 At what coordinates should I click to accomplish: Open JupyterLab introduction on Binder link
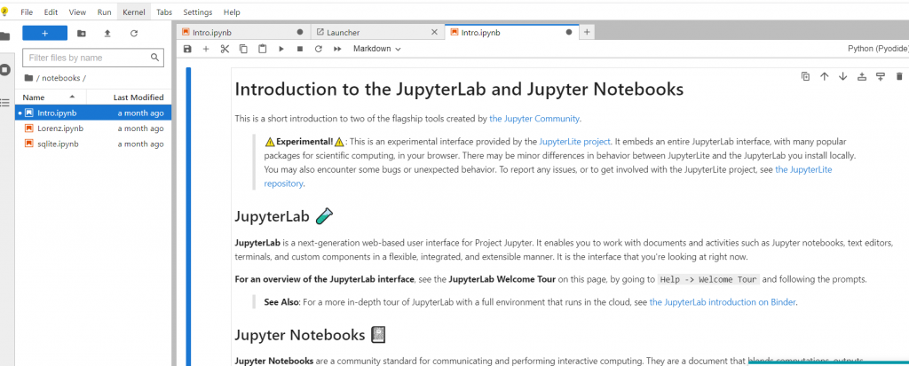[x=723, y=301]
